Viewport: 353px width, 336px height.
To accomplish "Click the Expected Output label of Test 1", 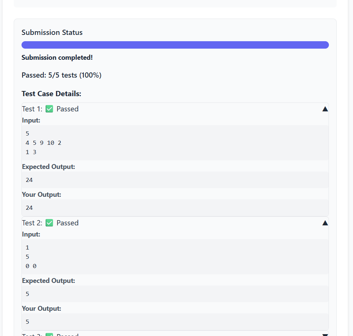I will coord(48,166).
